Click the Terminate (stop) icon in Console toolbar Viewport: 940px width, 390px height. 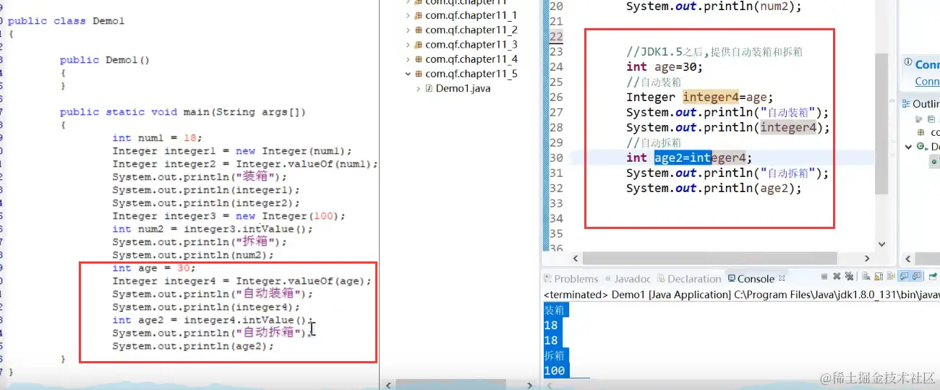click(824, 276)
